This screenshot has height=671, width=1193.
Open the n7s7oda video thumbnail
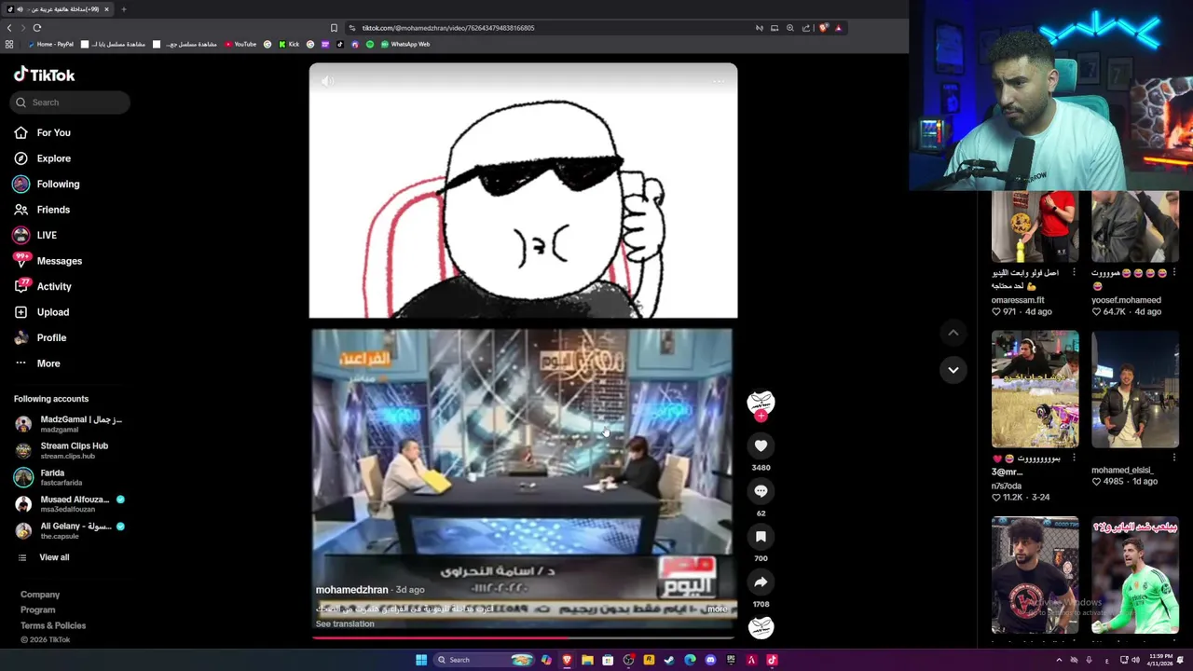click(x=1035, y=389)
